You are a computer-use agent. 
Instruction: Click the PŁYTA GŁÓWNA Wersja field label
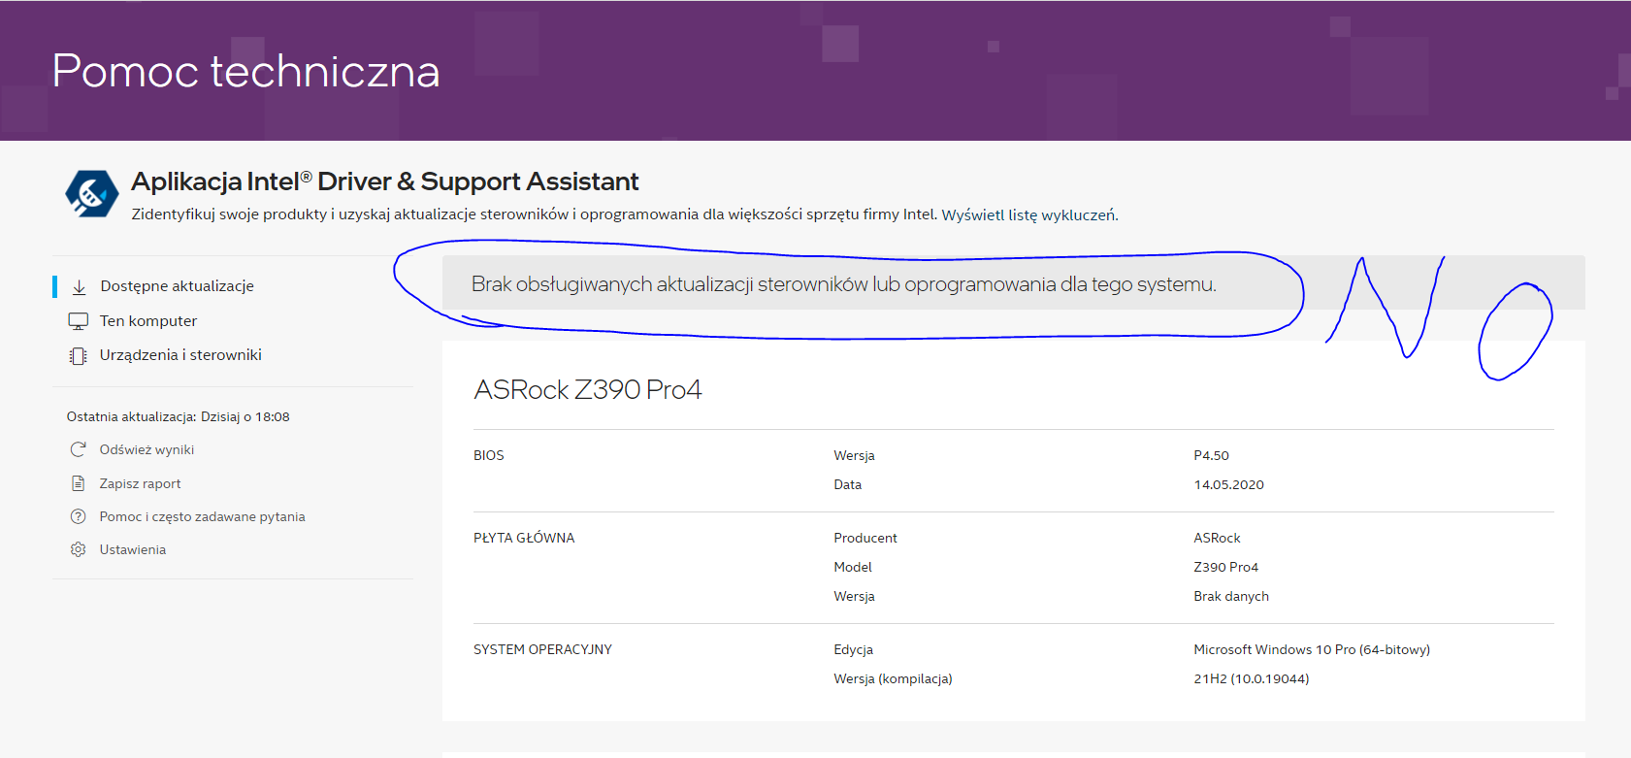point(855,596)
